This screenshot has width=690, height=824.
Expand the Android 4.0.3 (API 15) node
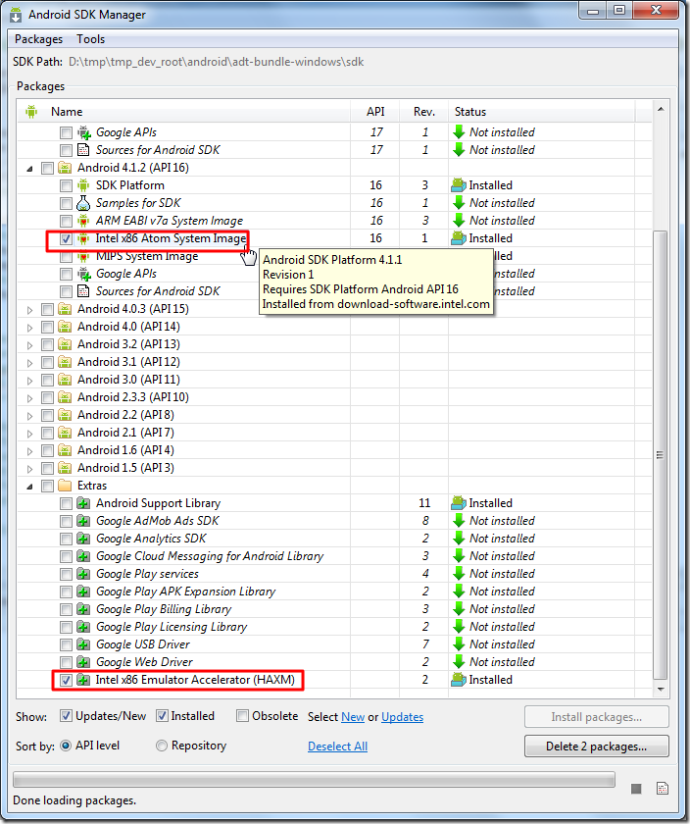click(30, 310)
